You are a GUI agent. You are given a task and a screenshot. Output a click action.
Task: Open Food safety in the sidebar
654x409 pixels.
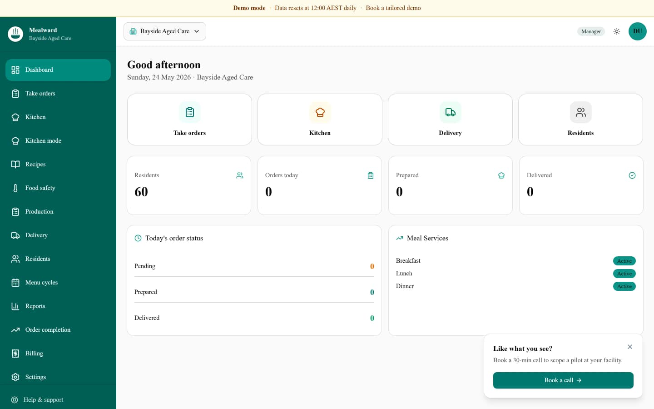(x=58, y=188)
